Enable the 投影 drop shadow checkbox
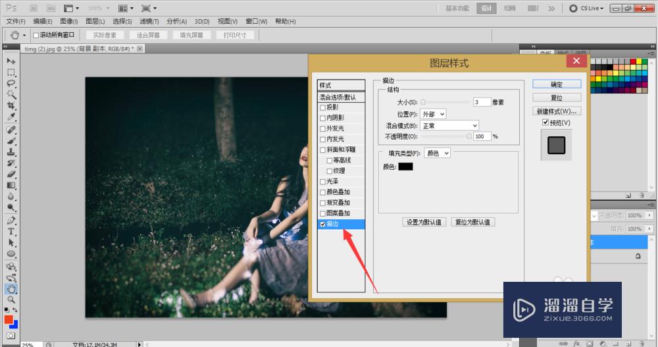This screenshot has height=347, width=658. [322, 107]
